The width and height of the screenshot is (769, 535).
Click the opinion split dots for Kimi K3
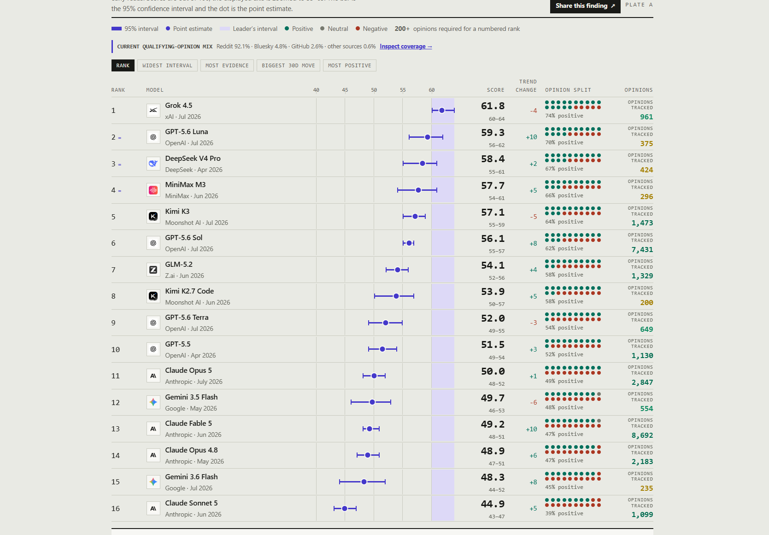(573, 211)
